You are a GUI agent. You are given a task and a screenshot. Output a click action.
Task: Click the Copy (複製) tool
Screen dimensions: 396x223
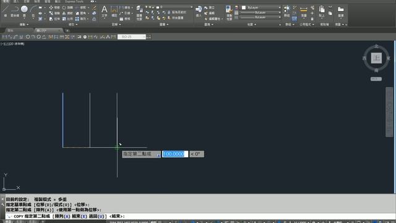point(54,13)
